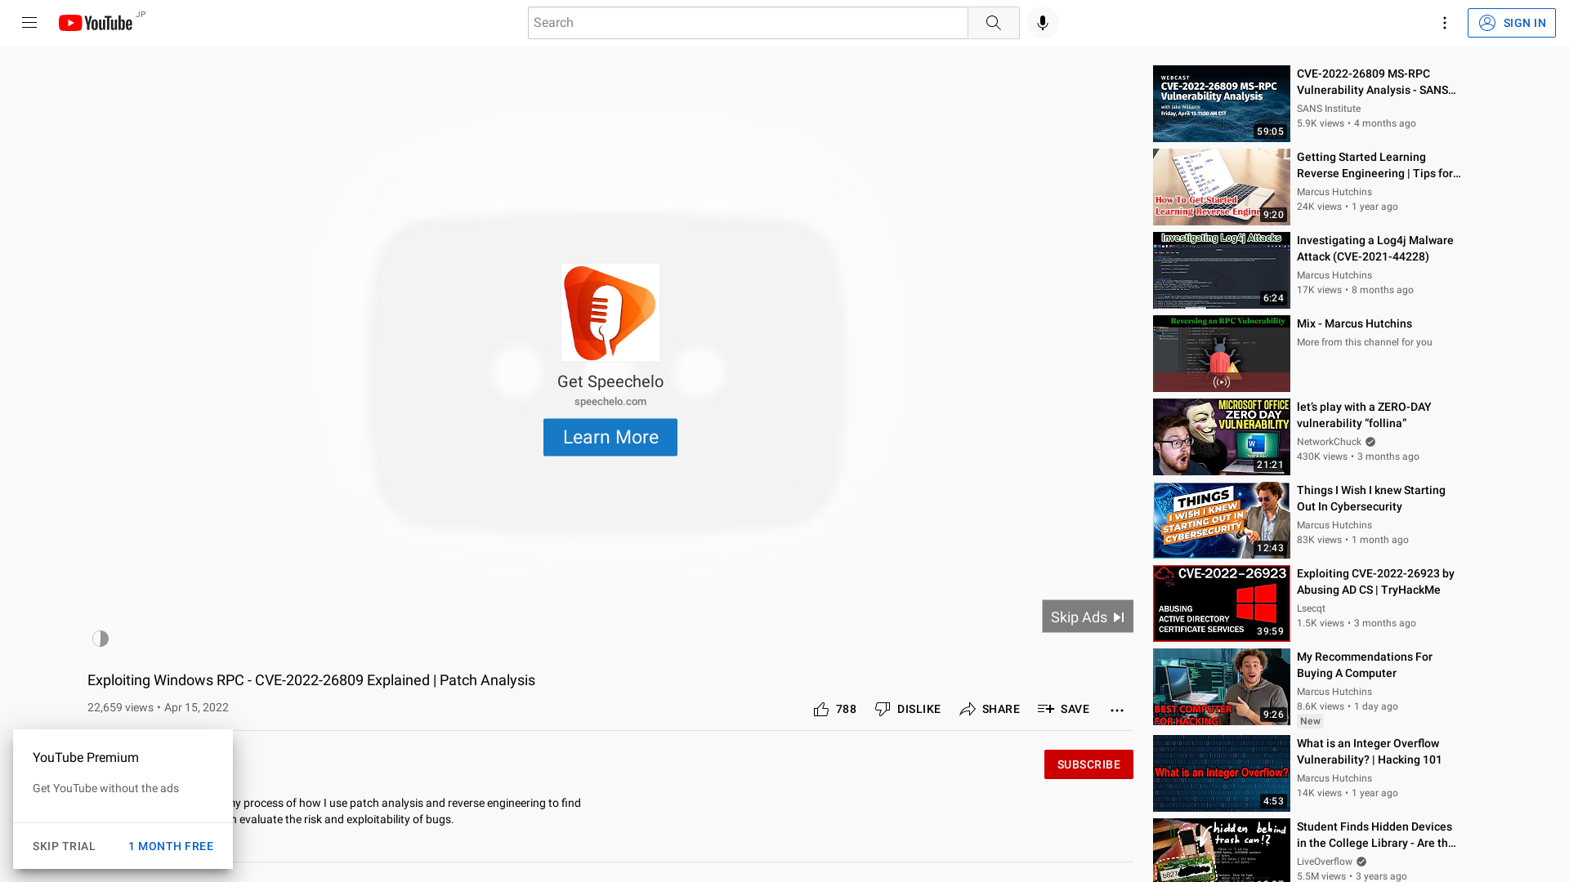Click the search magnifier button
The height and width of the screenshot is (882, 1569).
(x=994, y=23)
